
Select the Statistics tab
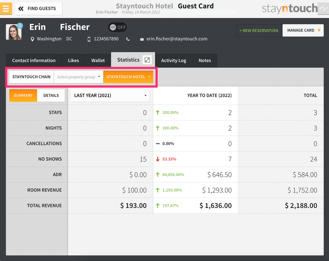(128, 60)
